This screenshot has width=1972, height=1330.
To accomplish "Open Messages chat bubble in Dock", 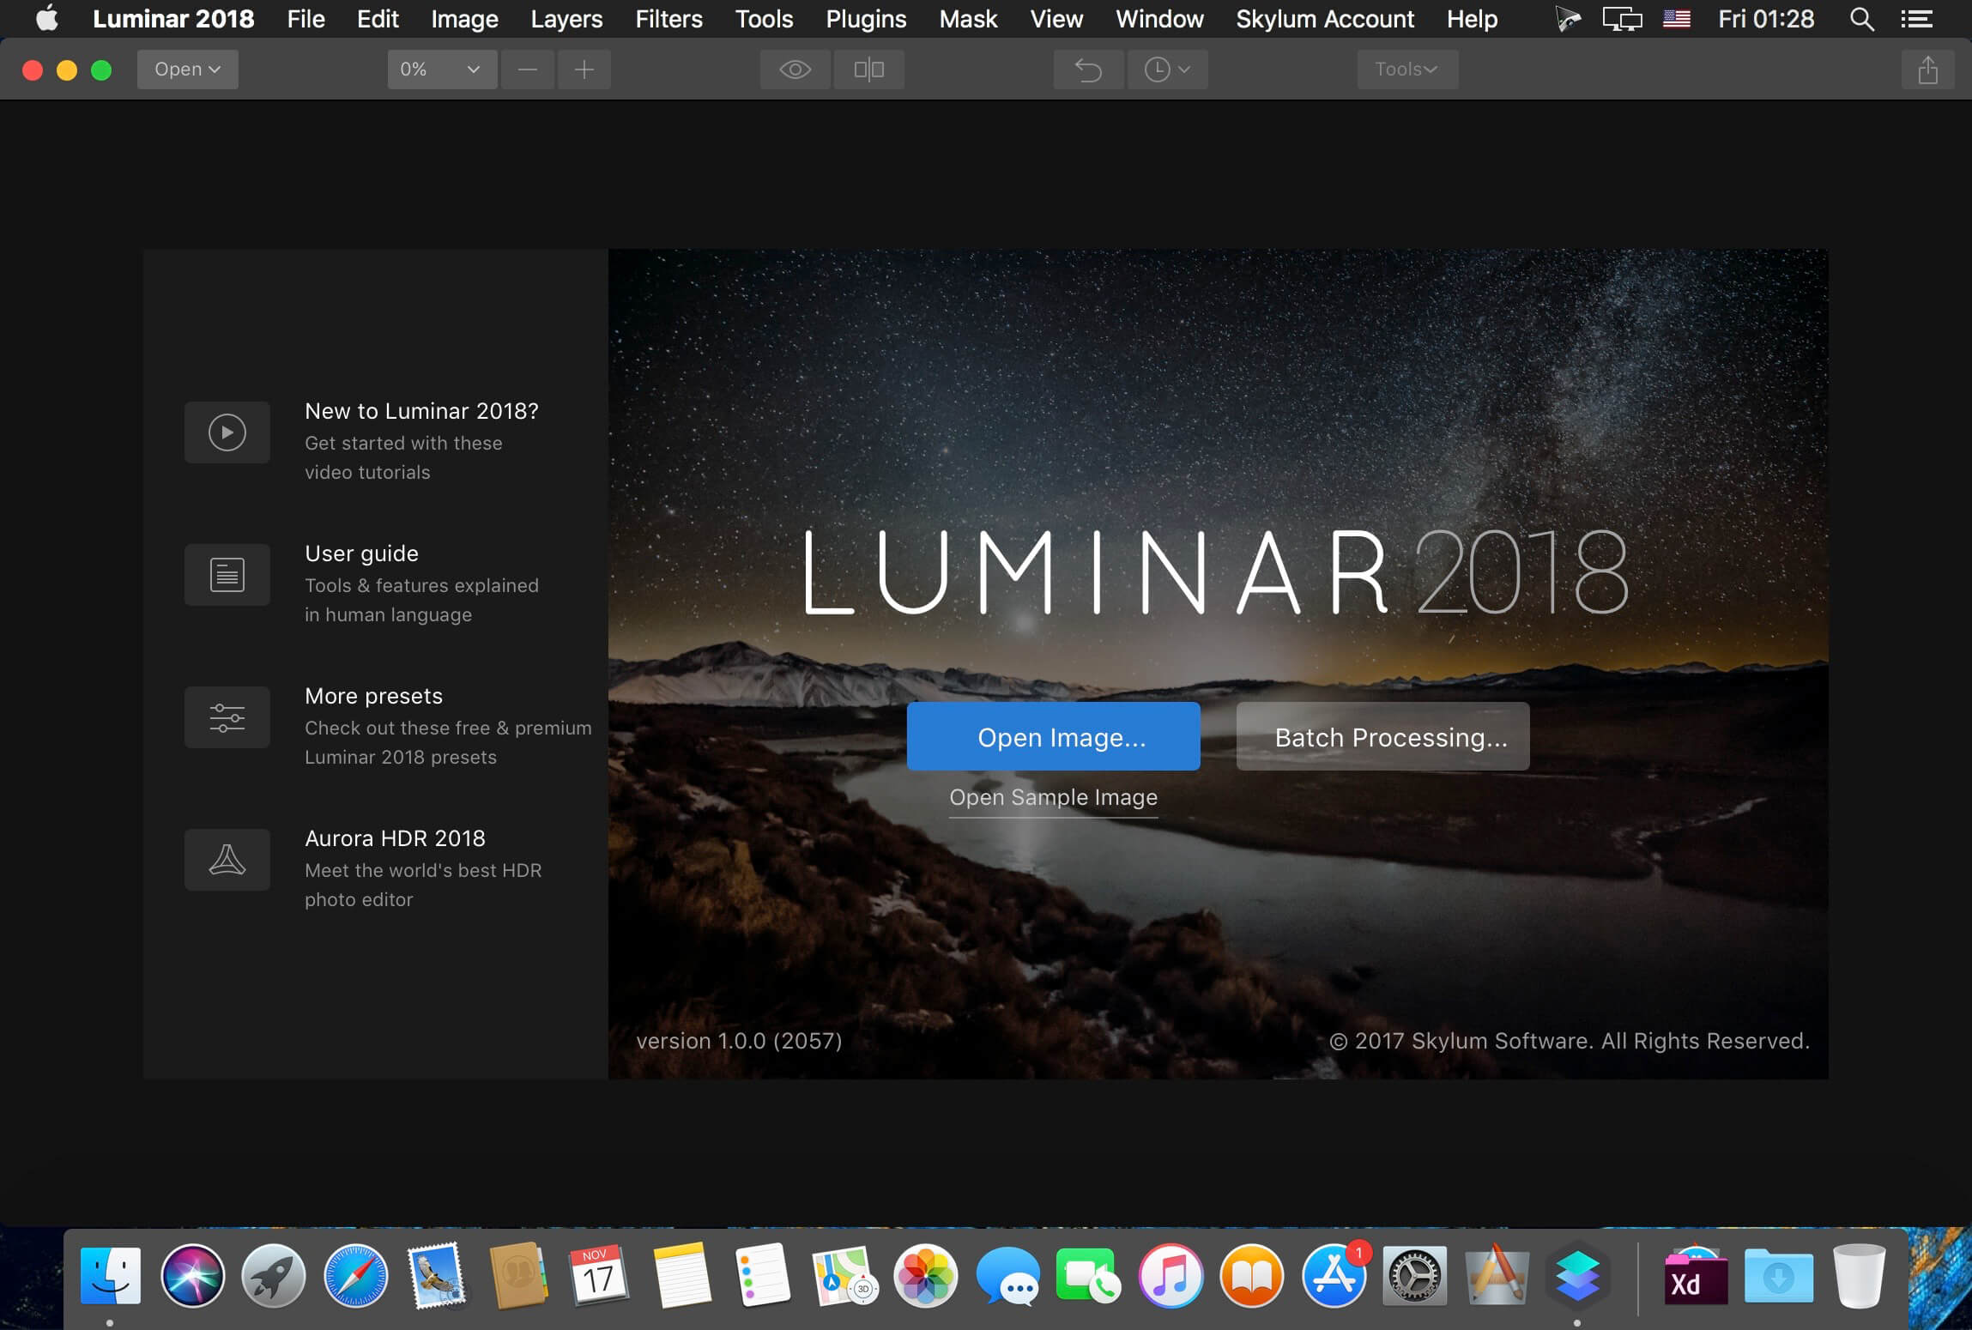I will 1007,1276.
